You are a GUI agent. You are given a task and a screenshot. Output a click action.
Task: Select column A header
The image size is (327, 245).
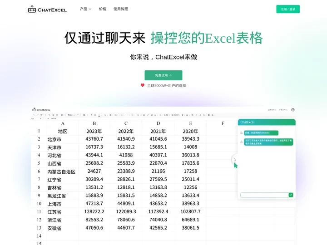click(63, 123)
